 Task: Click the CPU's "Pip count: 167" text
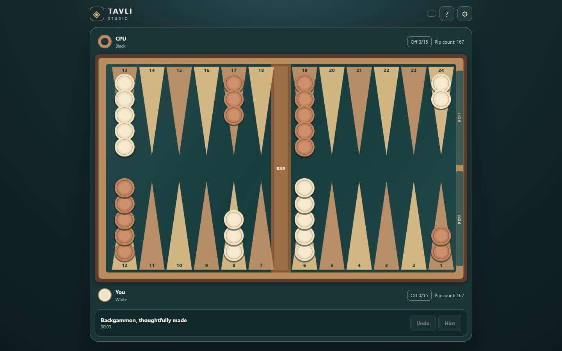(449, 42)
